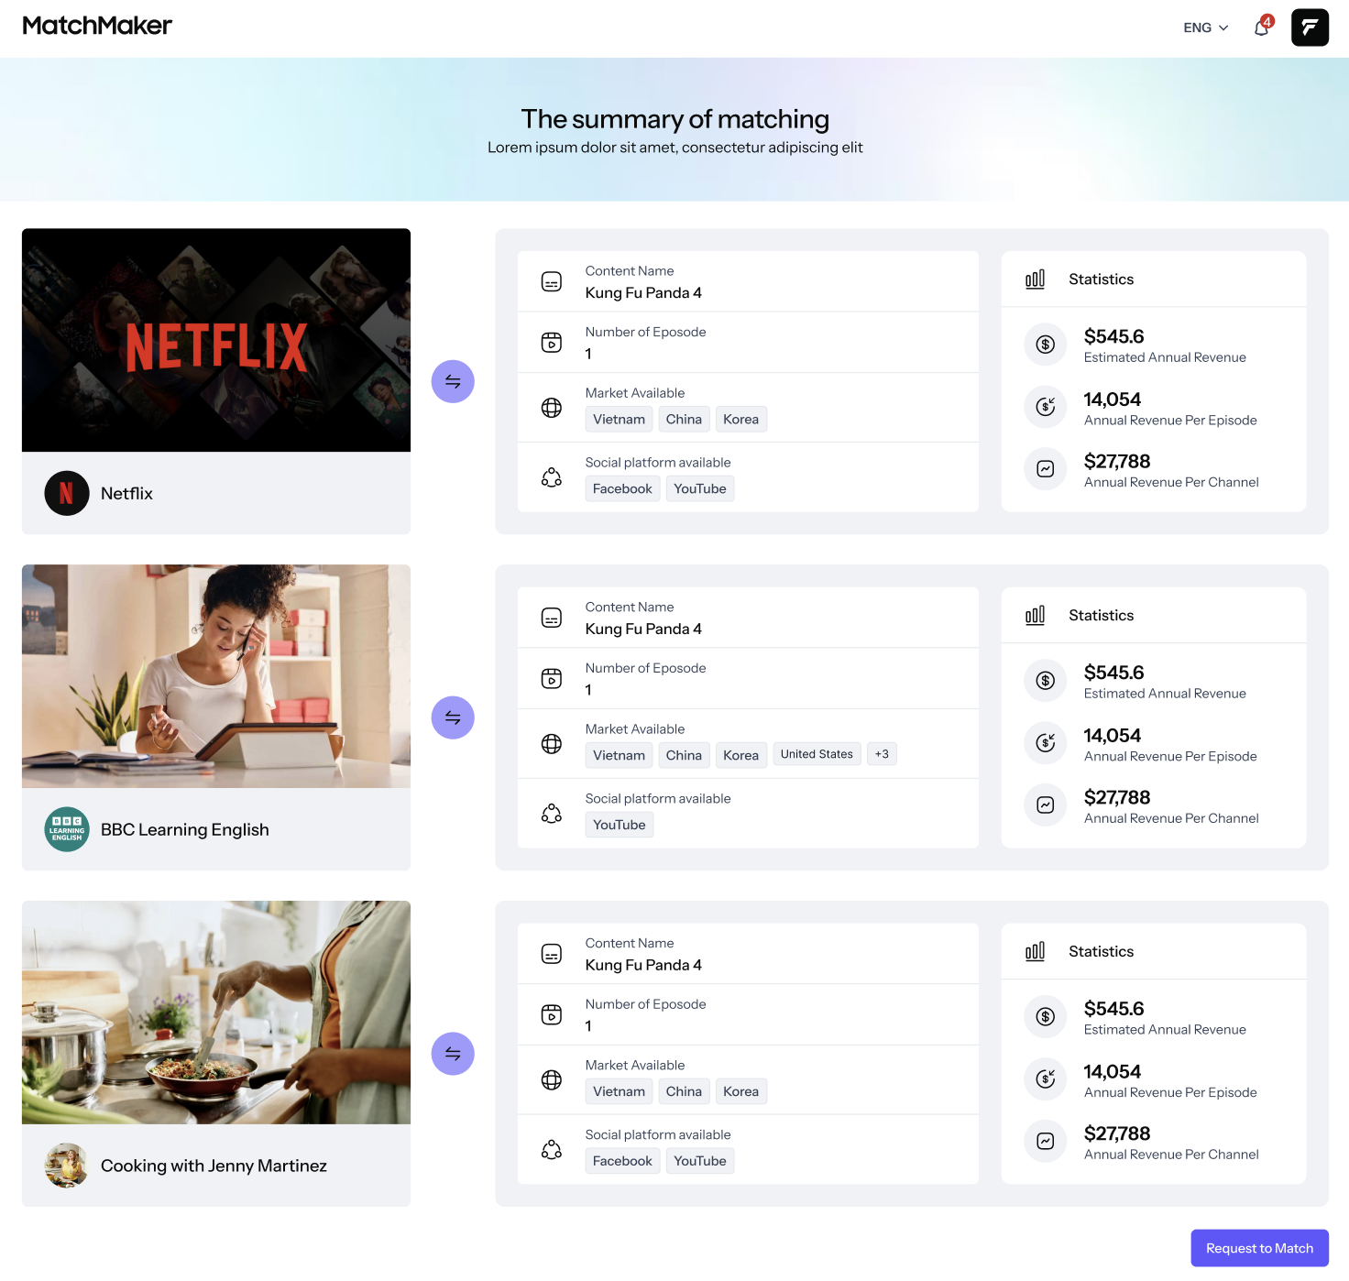Select the YouTube tag in the BBC card
The width and height of the screenshot is (1349, 1281).
[619, 825]
